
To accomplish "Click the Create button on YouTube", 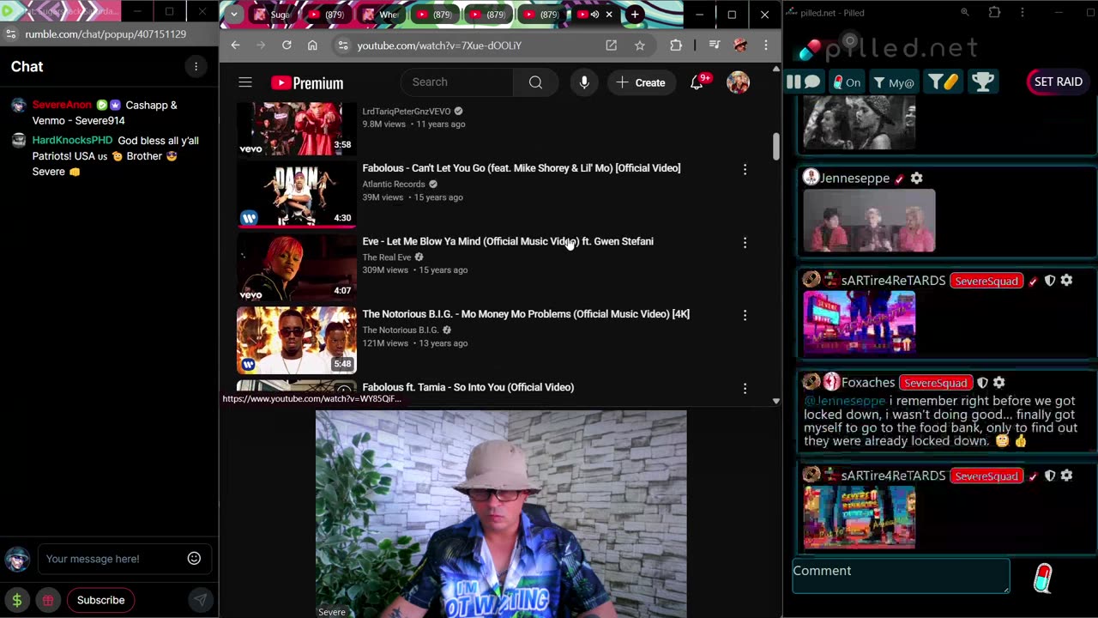I will click(x=641, y=82).
